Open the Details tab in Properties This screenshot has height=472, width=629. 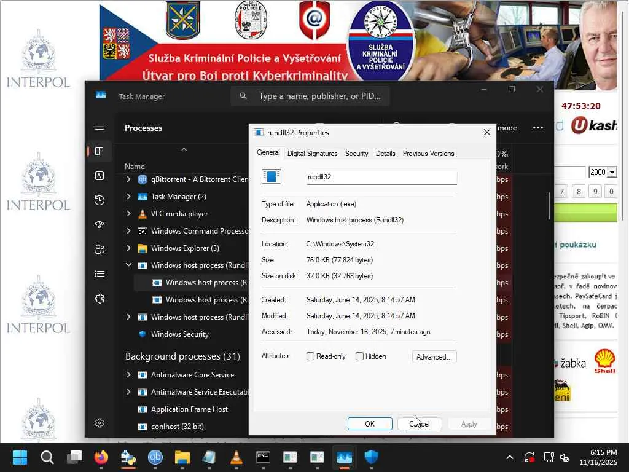(x=386, y=154)
